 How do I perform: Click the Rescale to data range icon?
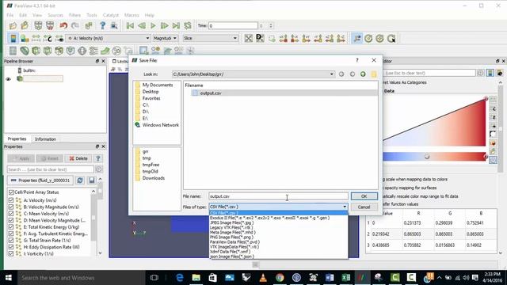pos(36,39)
